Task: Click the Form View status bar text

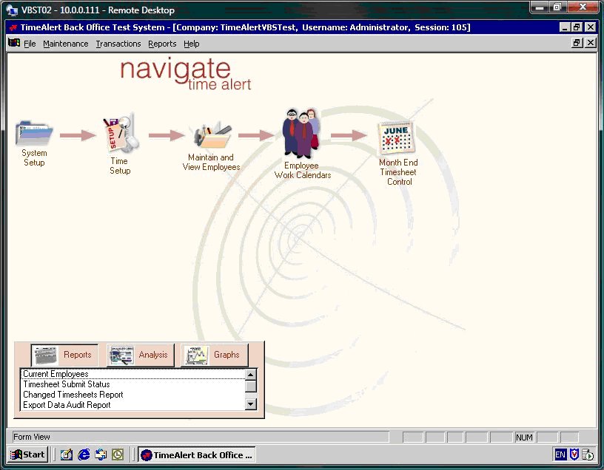Action: [32, 437]
